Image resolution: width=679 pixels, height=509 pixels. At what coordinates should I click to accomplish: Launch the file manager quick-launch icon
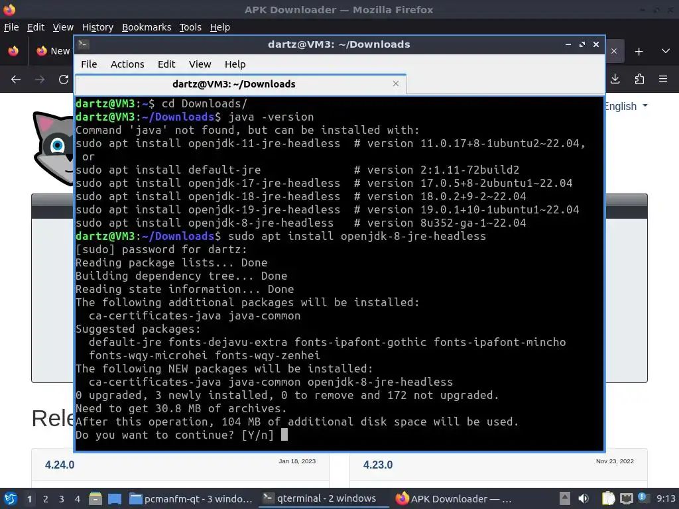tap(95, 499)
